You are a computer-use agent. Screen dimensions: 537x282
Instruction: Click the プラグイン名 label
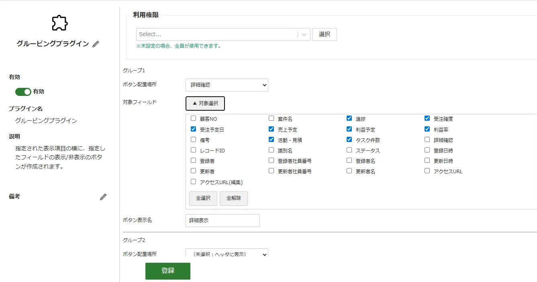tap(26, 109)
